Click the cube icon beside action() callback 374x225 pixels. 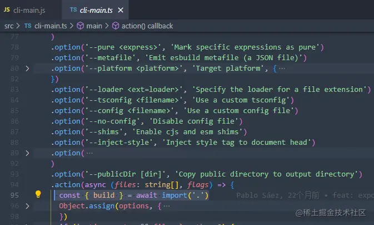coord(116,26)
